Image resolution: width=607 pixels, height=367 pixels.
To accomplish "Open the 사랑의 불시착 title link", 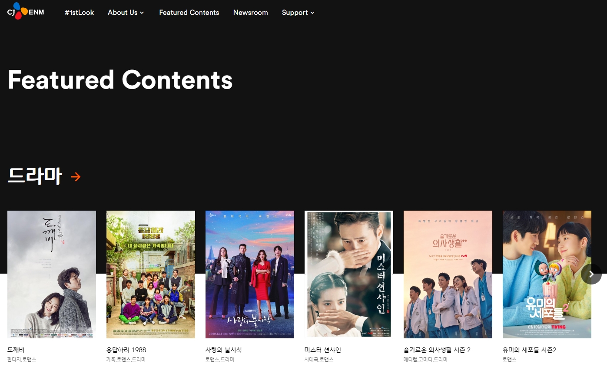I will pyautogui.click(x=224, y=350).
